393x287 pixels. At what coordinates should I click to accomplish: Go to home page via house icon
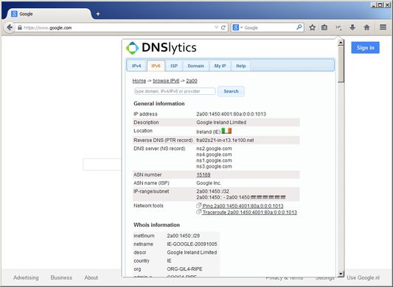click(366, 27)
